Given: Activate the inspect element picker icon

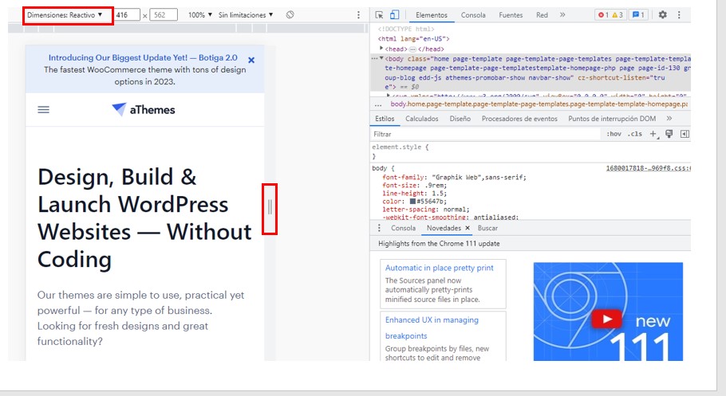Looking at the screenshot, I should coord(379,15).
